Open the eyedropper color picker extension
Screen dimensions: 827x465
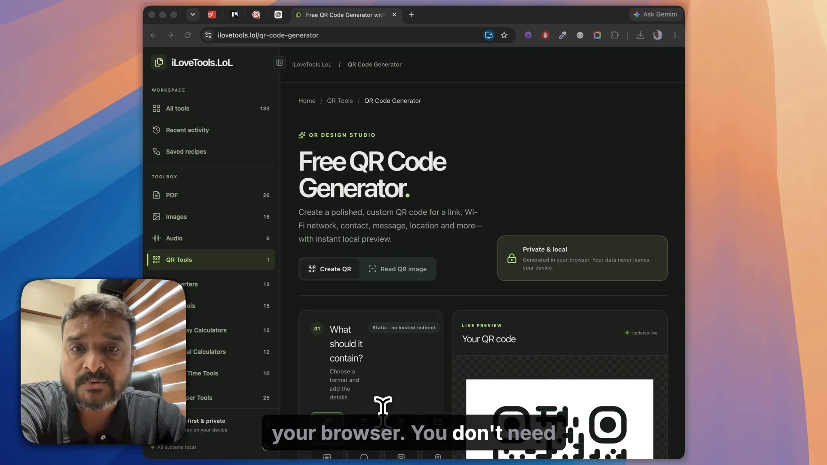(x=563, y=35)
